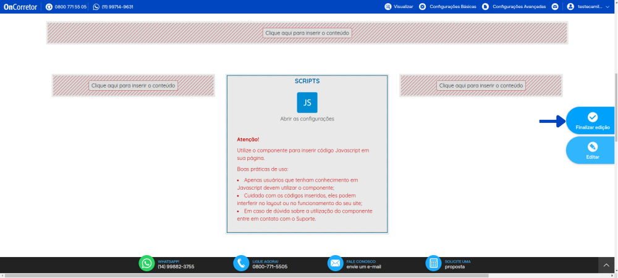Click the WhatsApp icon in the footer
The height and width of the screenshot is (278, 618).
pos(146,264)
